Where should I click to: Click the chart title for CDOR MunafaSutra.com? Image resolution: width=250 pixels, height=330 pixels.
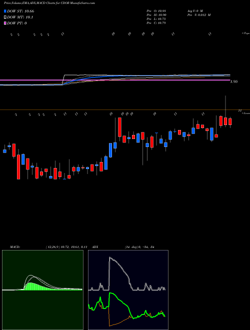pyautogui.click(x=49, y=3)
